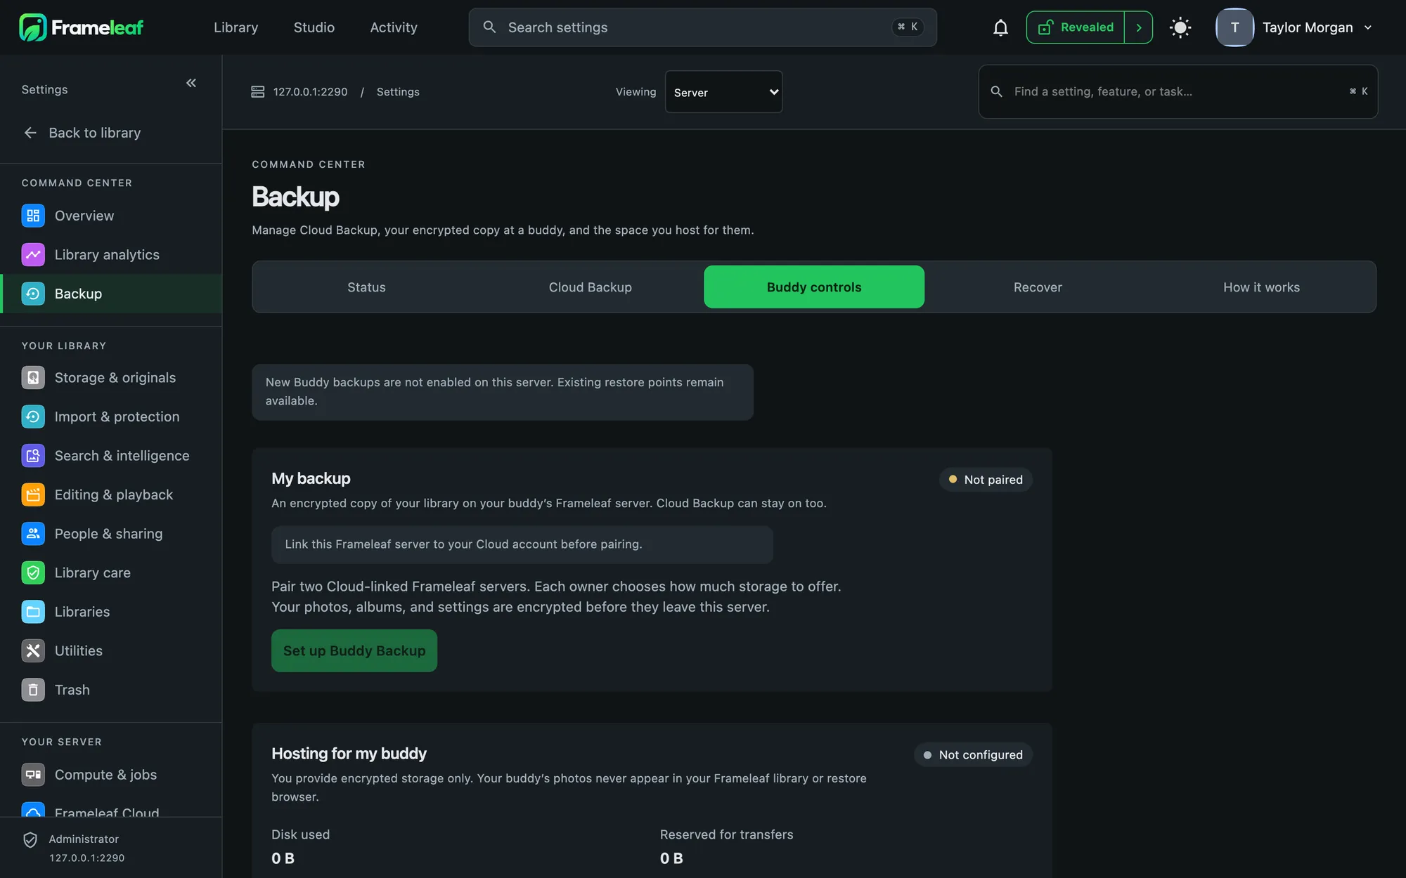This screenshot has width=1406, height=878.
Task: Click the Editing & playback icon
Action: pos(33,495)
